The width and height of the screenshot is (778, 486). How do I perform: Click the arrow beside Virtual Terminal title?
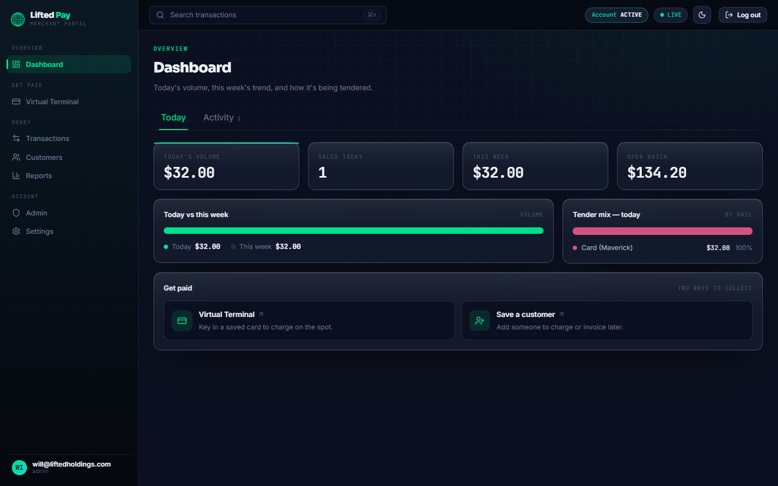point(261,314)
